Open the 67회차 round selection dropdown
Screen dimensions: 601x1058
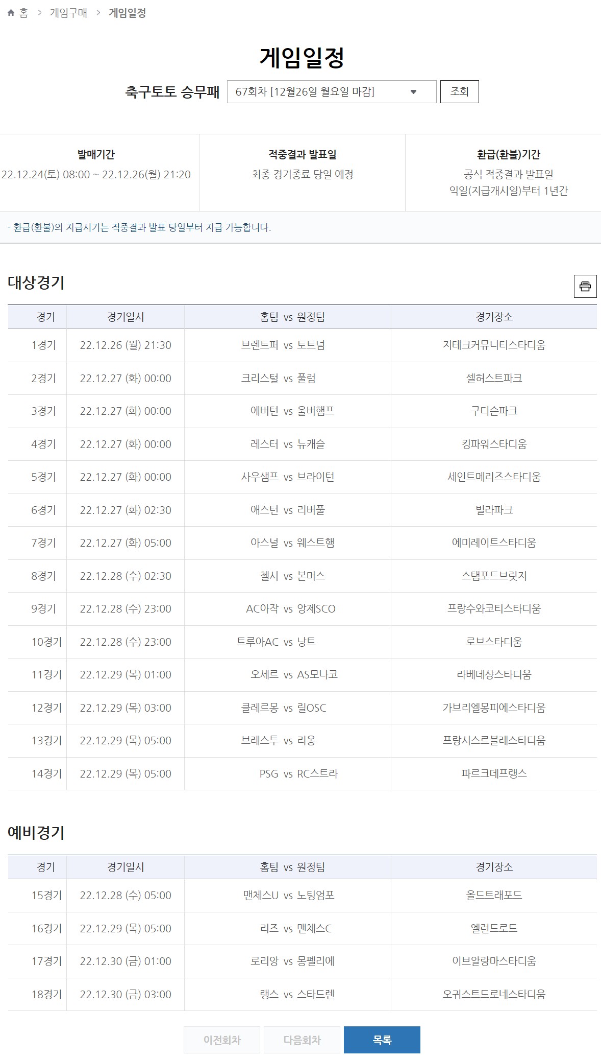(331, 92)
